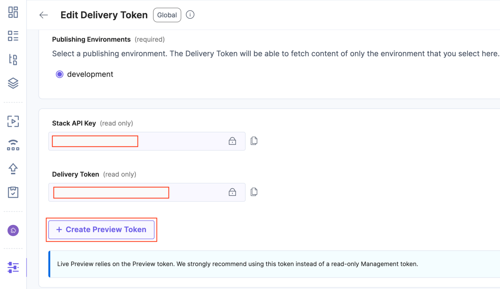500x289 pixels.
Task: Click the Delivery Token label
Action: [x=76, y=174]
